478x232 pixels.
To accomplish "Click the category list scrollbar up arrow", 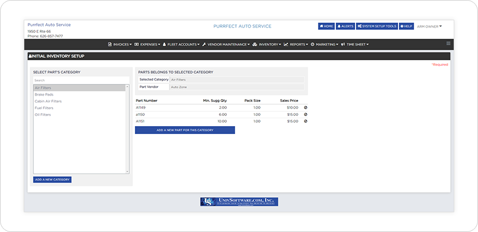I will [x=127, y=87].
